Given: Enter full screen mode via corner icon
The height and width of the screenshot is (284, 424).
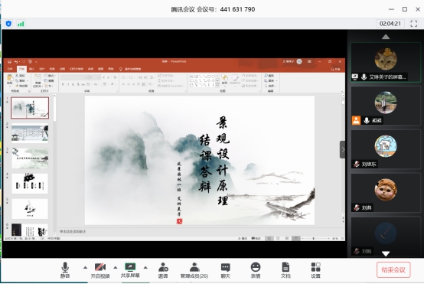Looking at the screenshot, I should point(414,24).
